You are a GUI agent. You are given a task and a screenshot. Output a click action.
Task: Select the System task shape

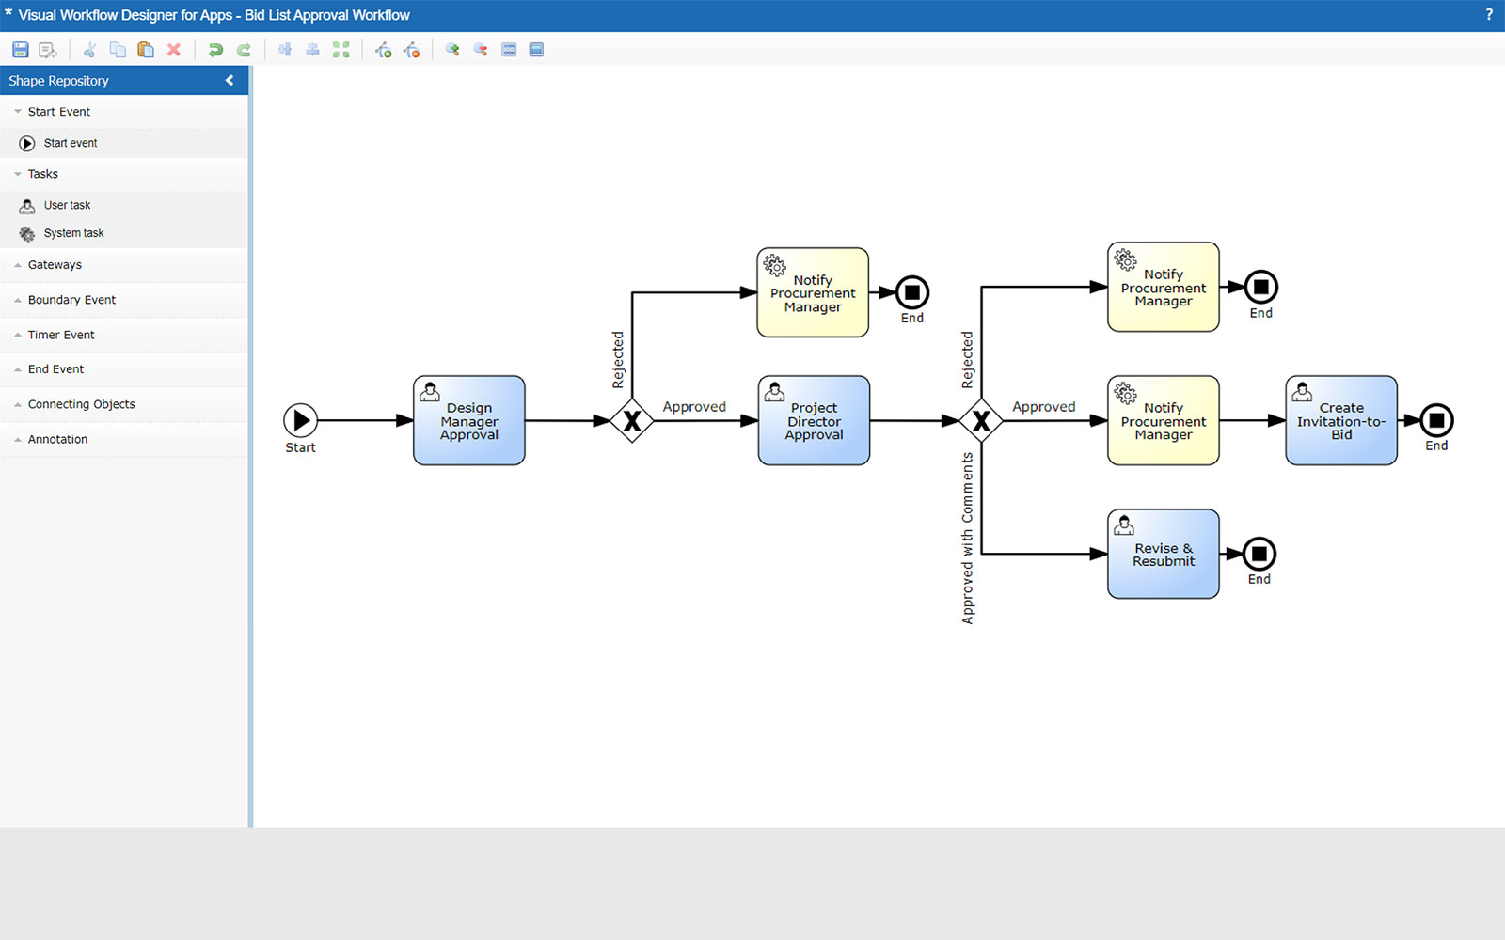[73, 233]
